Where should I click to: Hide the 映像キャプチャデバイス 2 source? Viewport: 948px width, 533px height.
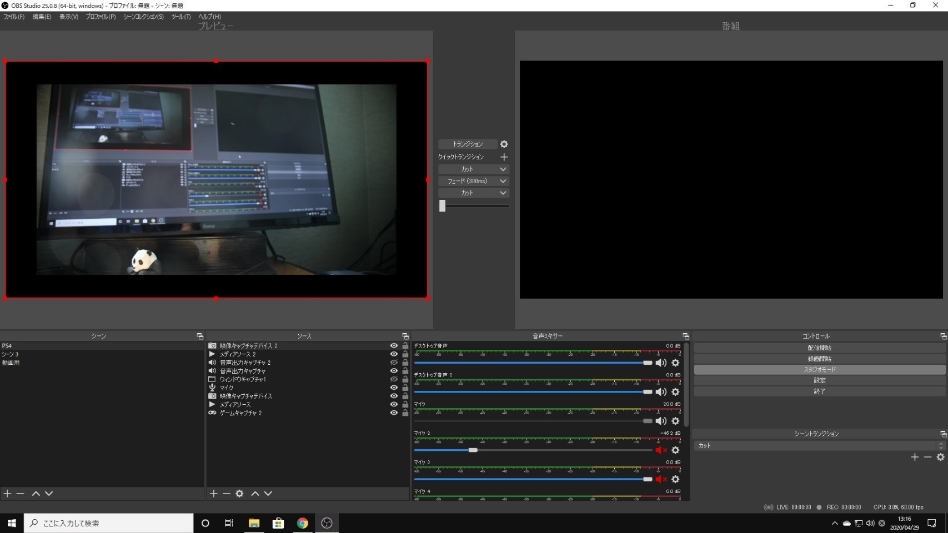click(x=394, y=346)
